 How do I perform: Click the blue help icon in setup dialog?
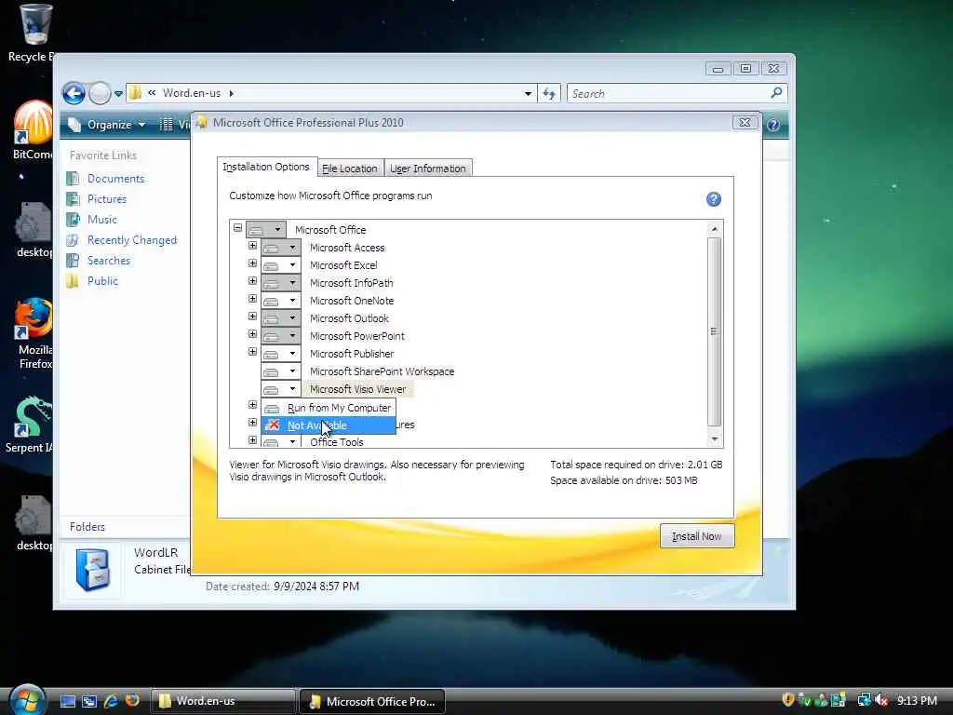[x=714, y=199]
